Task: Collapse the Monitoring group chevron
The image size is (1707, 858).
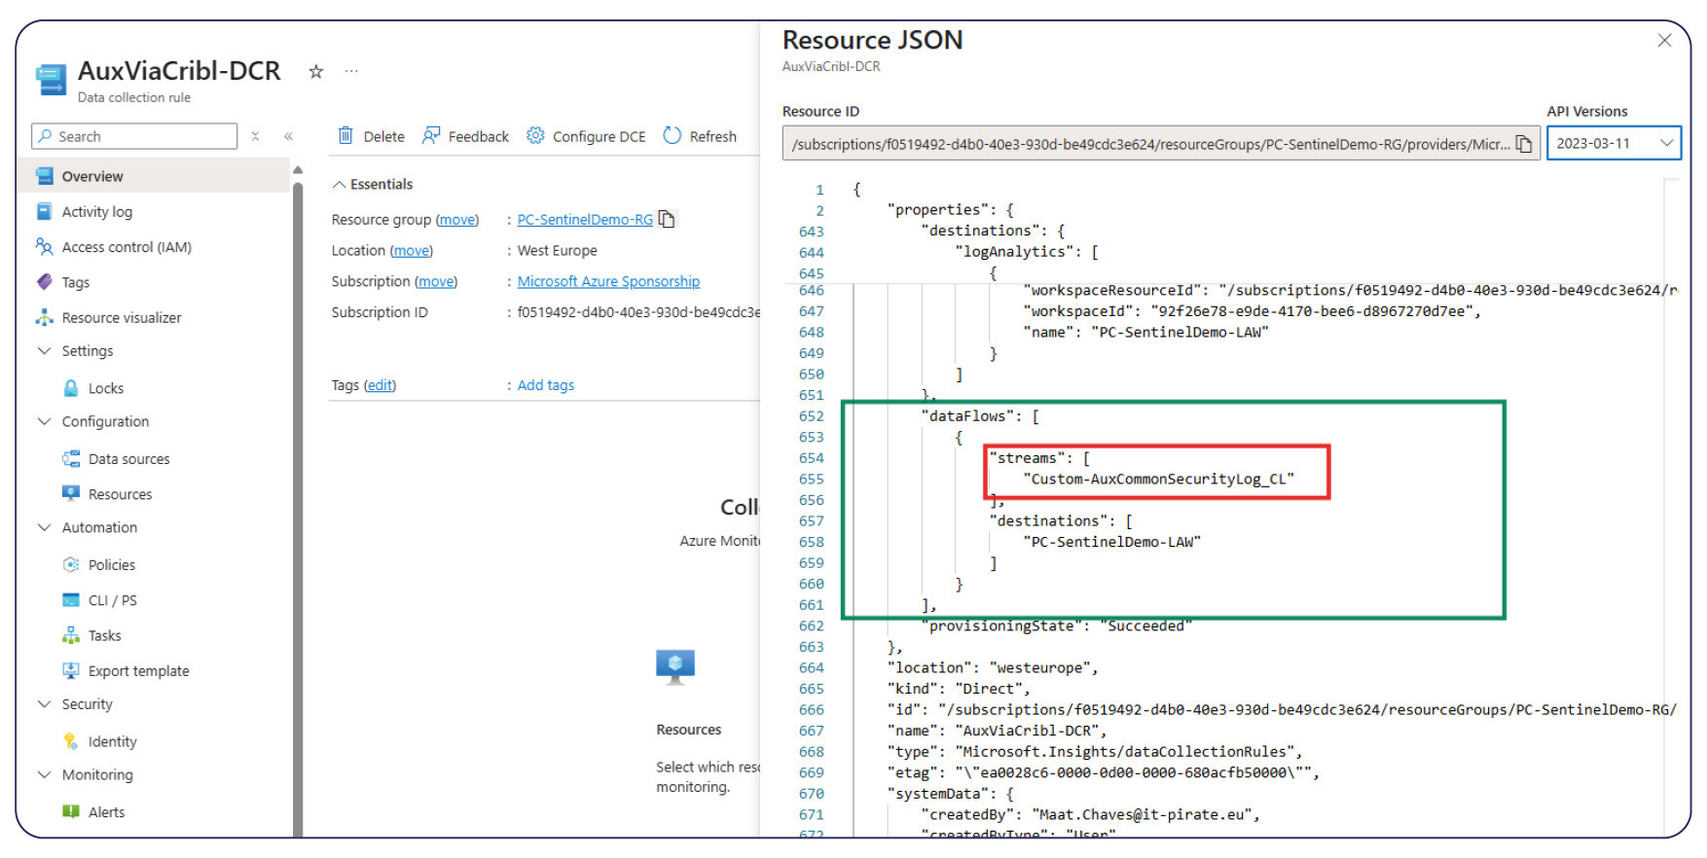Action: pos(44,774)
